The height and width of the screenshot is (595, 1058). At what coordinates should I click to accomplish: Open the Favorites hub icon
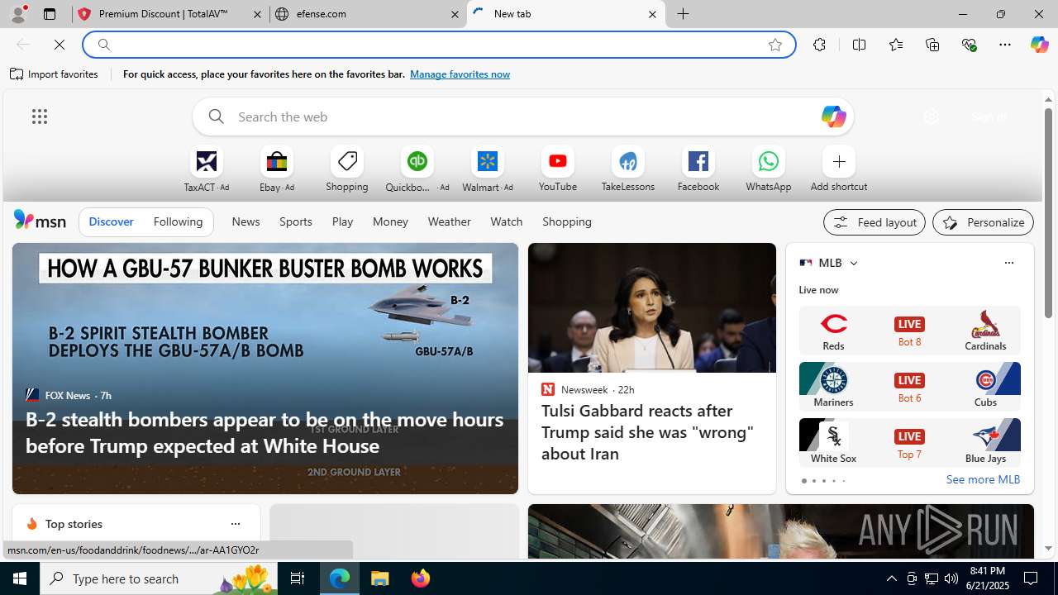(x=895, y=45)
